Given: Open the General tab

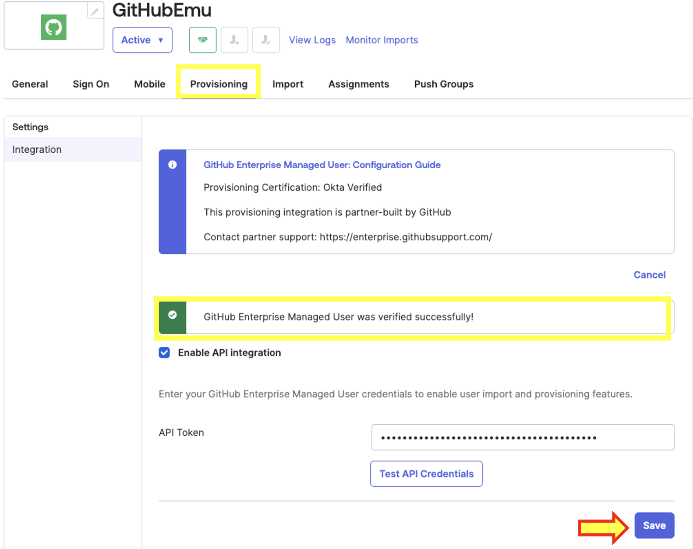Looking at the screenshot, I should click(30, 84).
